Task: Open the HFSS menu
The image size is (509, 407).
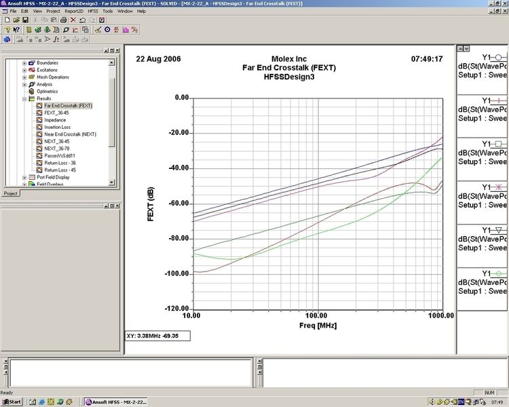Action: click(93, 11)
